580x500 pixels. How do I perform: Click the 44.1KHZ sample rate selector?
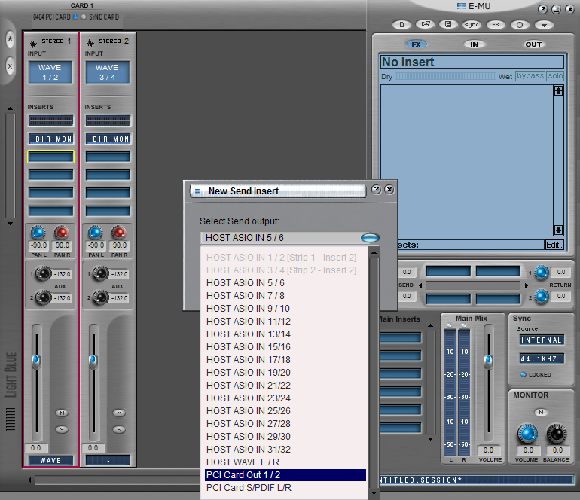(542, 358)
